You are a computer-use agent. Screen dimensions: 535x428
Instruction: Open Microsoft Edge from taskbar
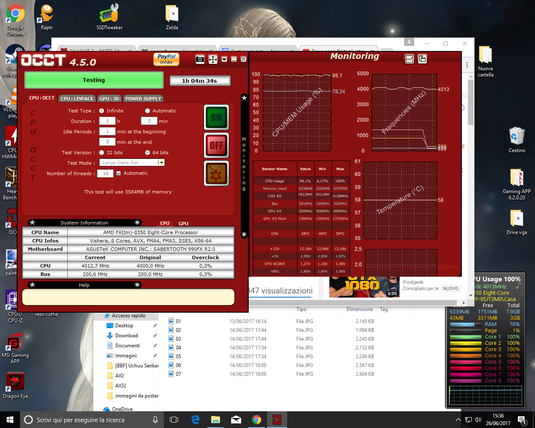pos(195,420)
